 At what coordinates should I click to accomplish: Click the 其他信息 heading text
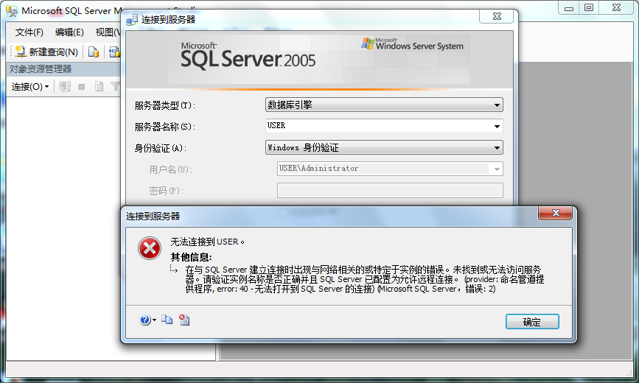(x=191, y=257)
